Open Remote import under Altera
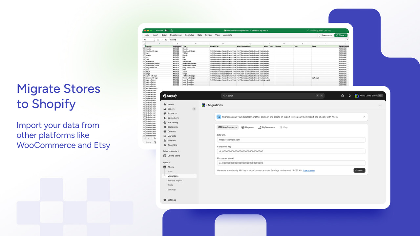The image size is (420, 236). coord(175,181)
